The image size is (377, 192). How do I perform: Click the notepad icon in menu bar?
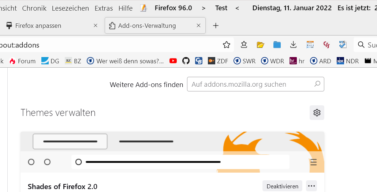pos(143,8)
